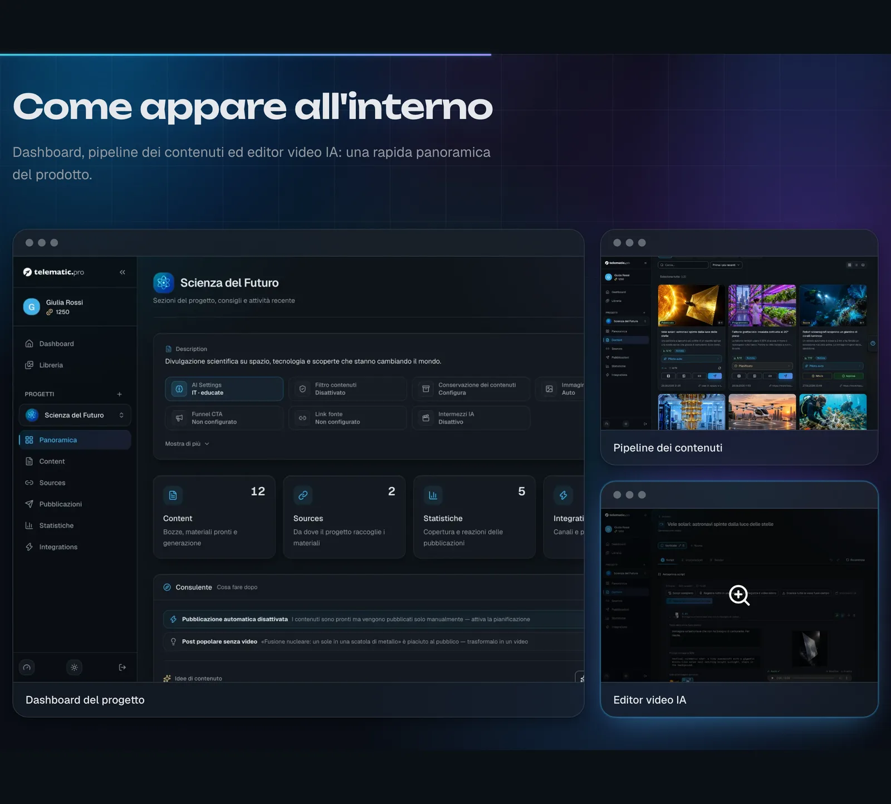Click the Dashboard del progetto caption
The height and width of the screenshot is (804, 891).
click(x=85, y=700)
